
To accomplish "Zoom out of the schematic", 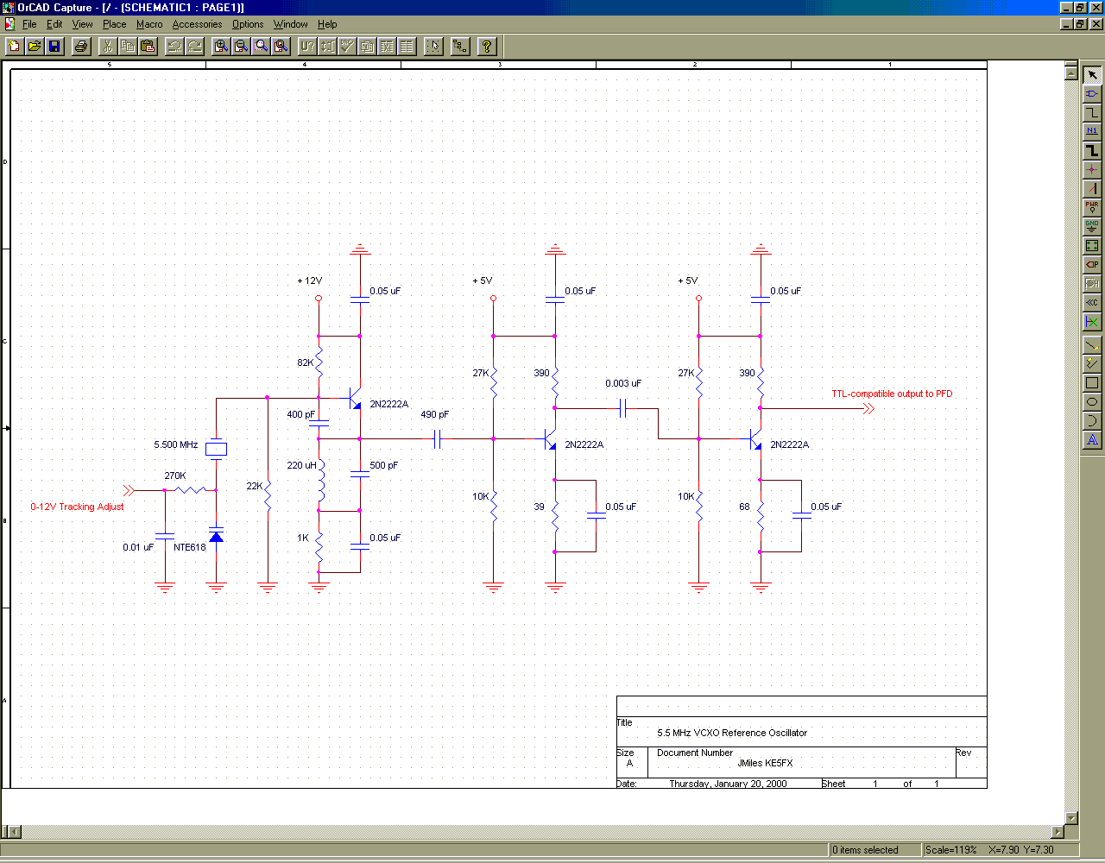I will coord(242,46).
